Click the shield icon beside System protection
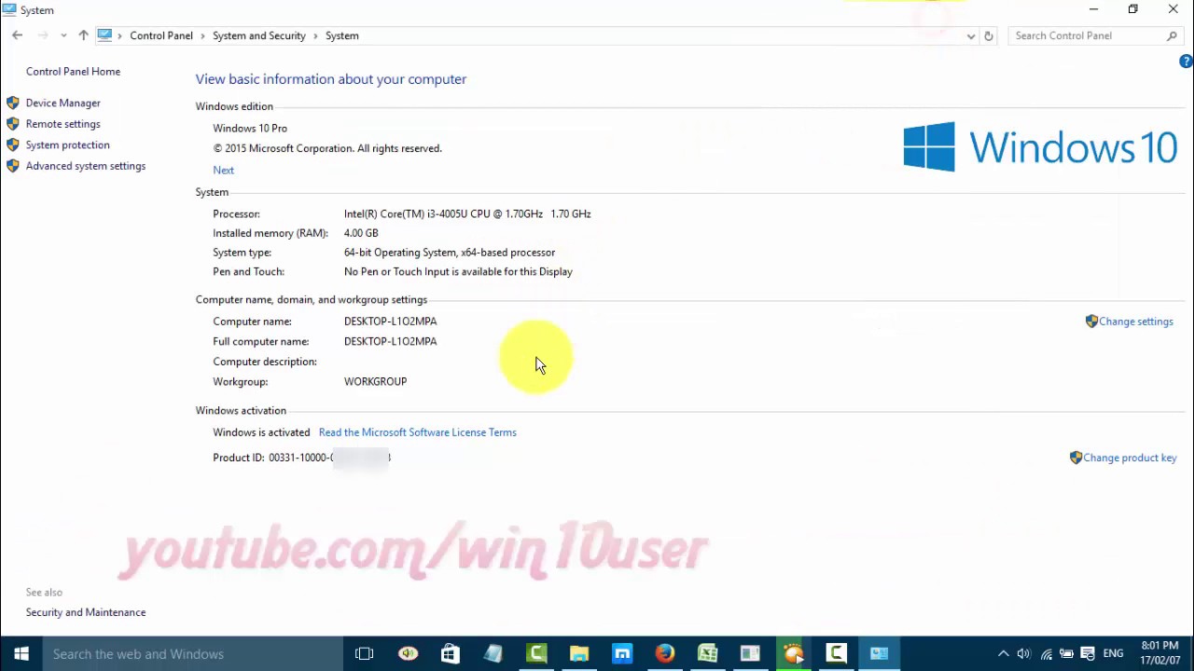 point(13,144)
